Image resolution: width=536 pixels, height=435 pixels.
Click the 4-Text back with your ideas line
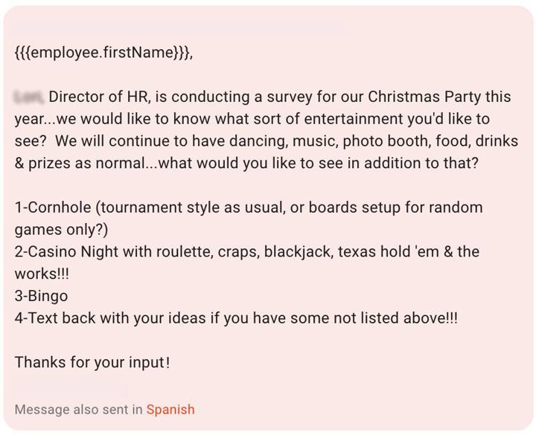(x=236, y=318)
